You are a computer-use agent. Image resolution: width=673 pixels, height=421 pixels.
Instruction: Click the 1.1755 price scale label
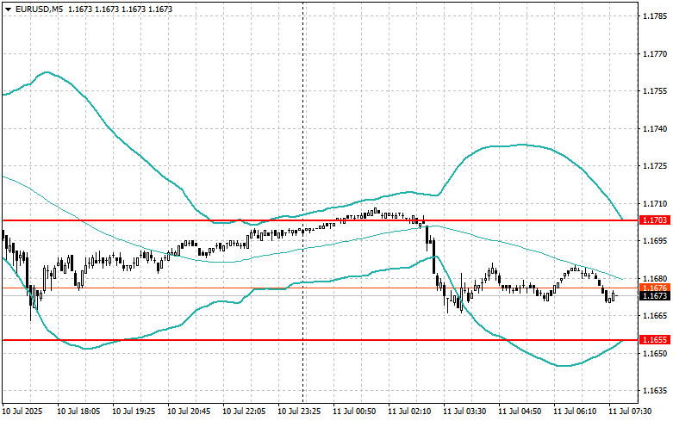655,91
